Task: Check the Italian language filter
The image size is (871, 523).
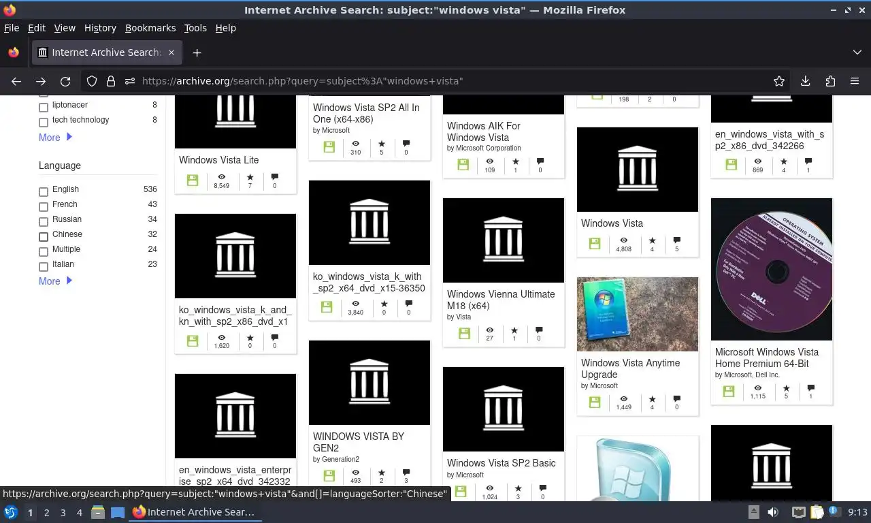Action: (x=44, y=267)
